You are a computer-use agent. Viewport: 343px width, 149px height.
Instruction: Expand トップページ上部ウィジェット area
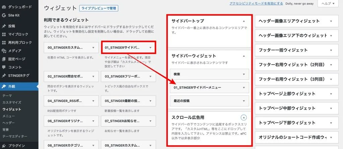[331, 94]
